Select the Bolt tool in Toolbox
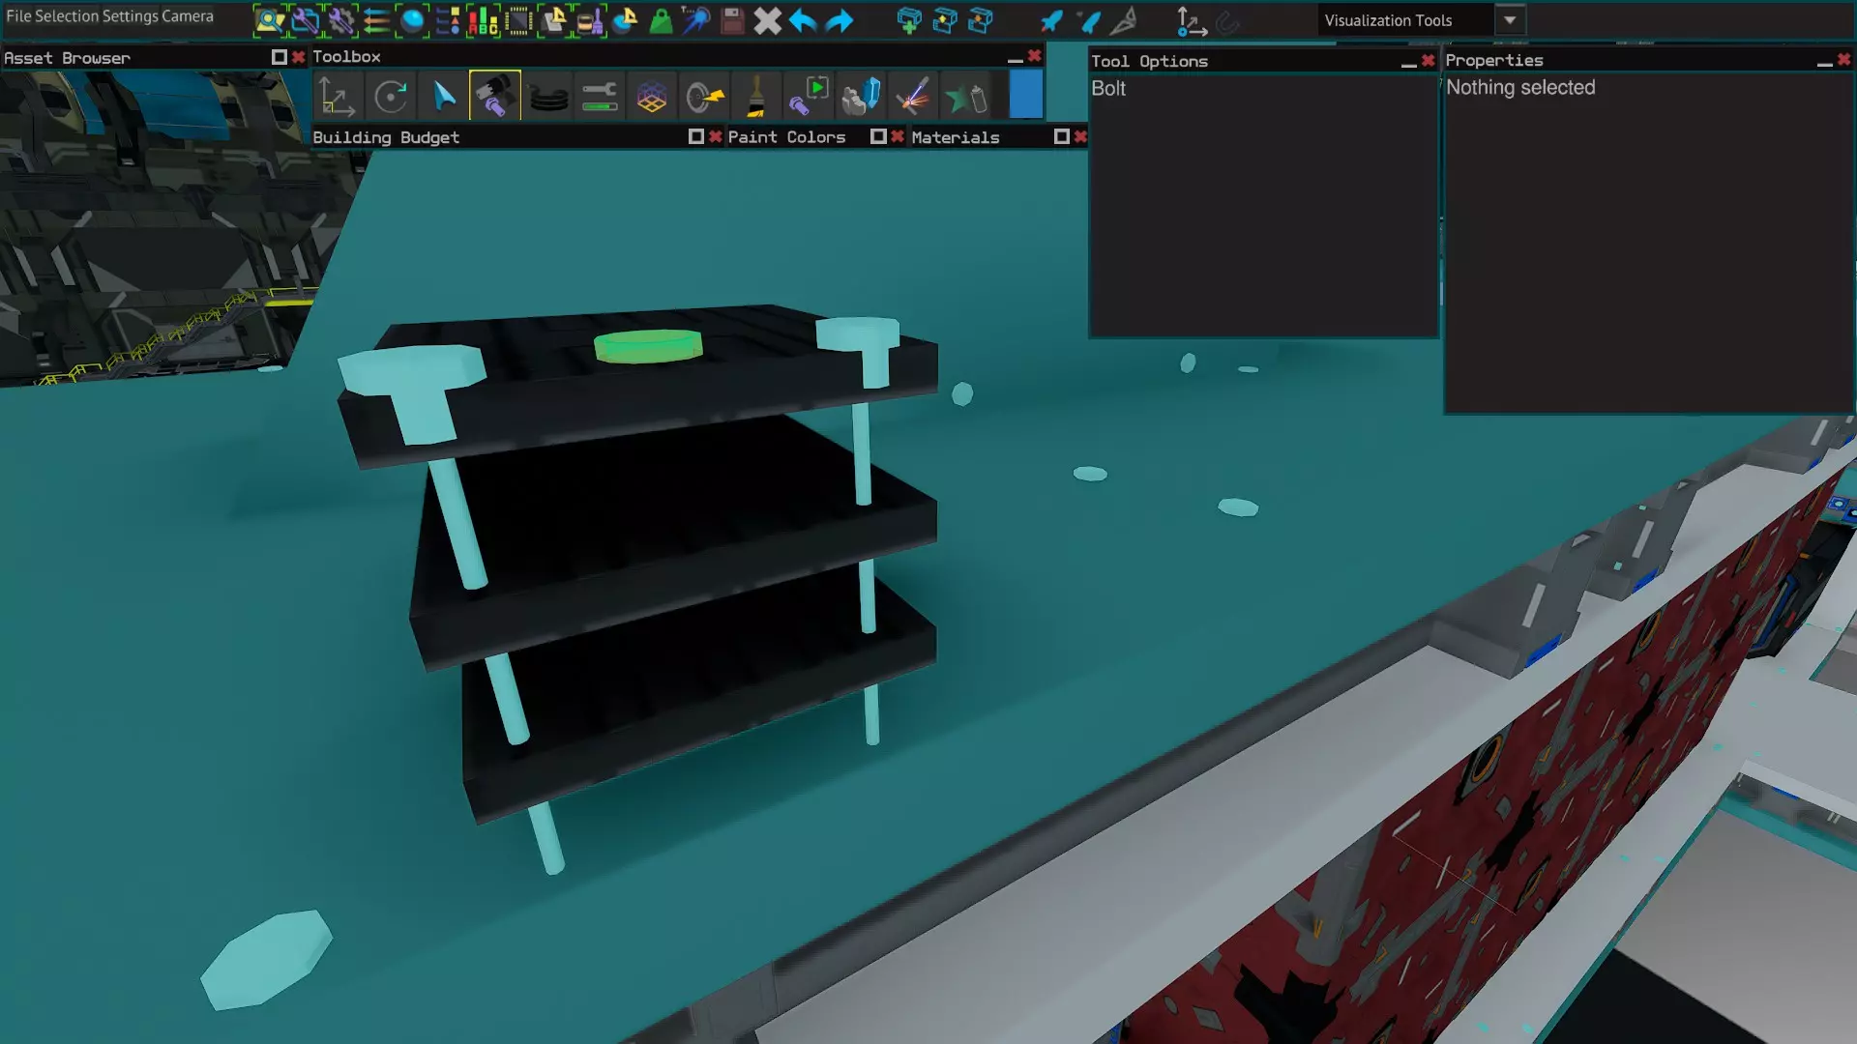The image size is (1857, 1044). [x=494, y=97]
